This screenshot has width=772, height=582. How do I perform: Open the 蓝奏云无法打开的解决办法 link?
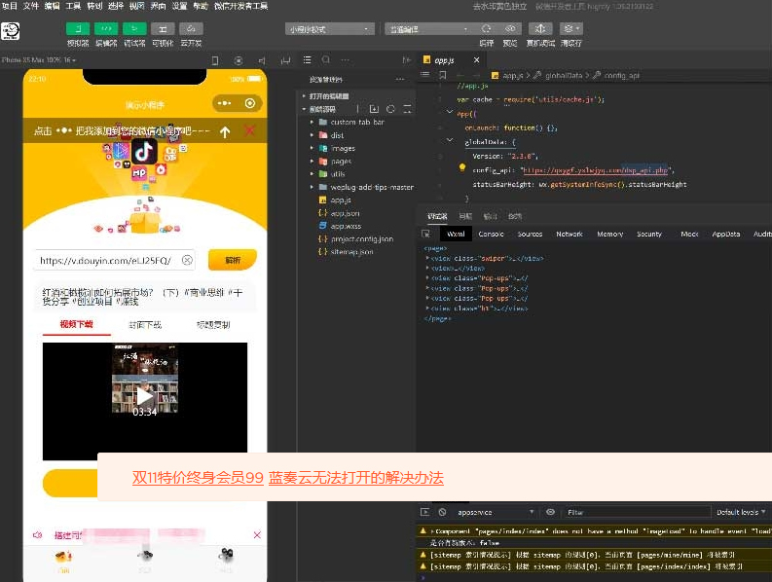(x=356, y=478)
